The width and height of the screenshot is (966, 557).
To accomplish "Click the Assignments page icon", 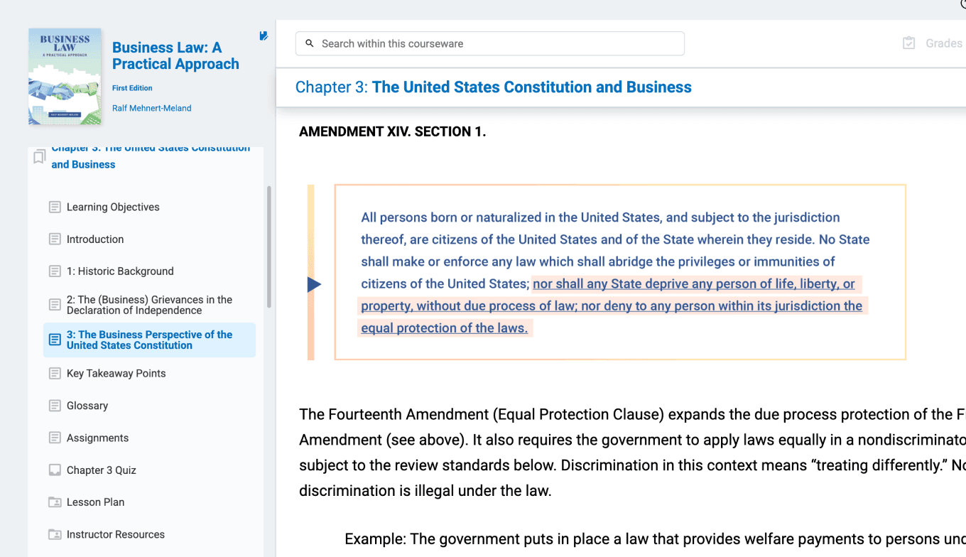I will point(55,438).
